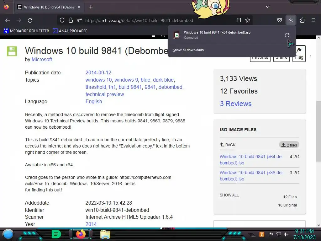Open the Firefox application menu

tap(313, 20)
